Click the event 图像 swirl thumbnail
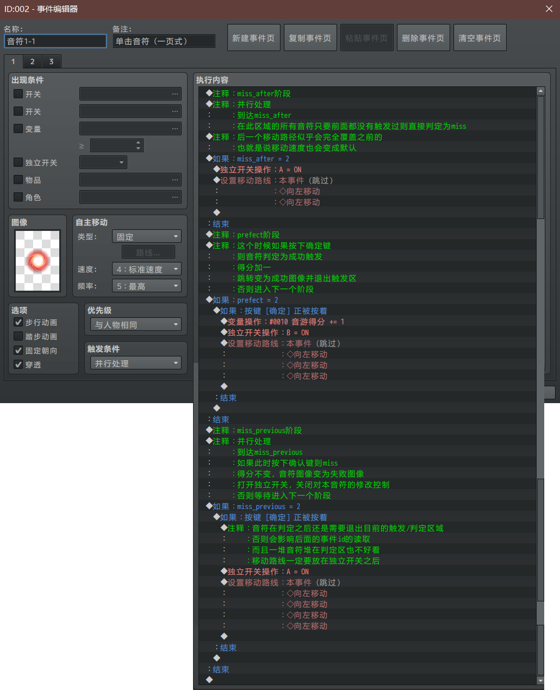The image size is (560, 690). tap(38, 261)
